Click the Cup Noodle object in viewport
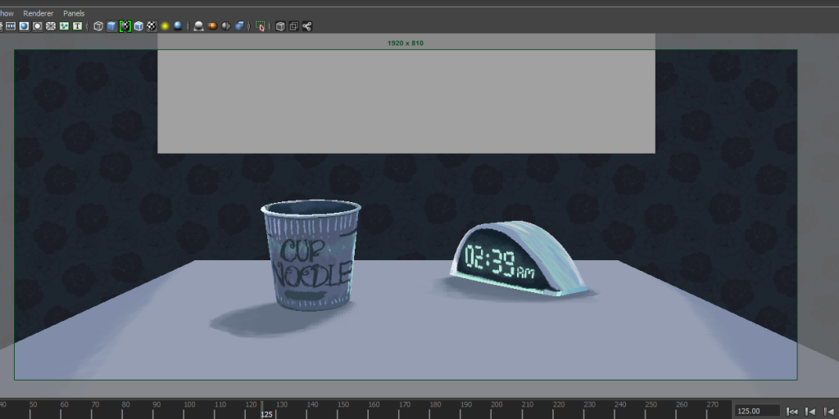The height and width of the screenshot is (419, 839). [311, 256]
